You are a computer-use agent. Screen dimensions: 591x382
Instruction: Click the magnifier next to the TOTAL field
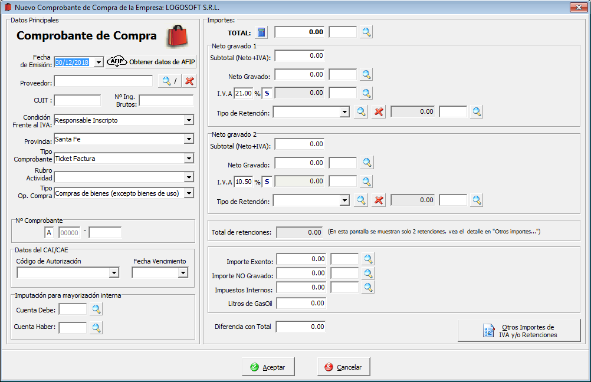pyautogui.click(x=367, y=32)
